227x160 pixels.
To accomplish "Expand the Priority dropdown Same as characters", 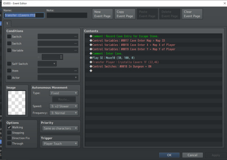I will (x=60, y=128).
